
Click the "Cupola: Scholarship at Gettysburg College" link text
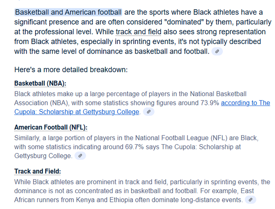point(76,112)
